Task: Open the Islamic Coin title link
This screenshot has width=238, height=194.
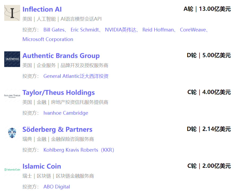Action: [x=42, y=166]
